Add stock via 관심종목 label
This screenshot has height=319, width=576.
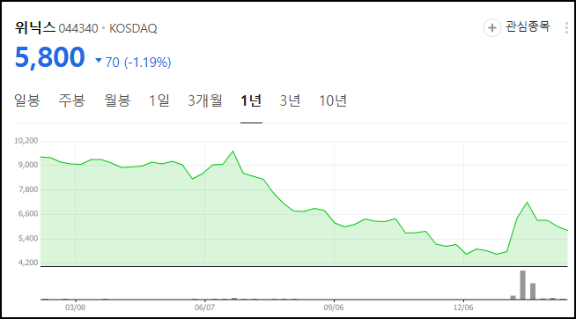click(528, 27)
